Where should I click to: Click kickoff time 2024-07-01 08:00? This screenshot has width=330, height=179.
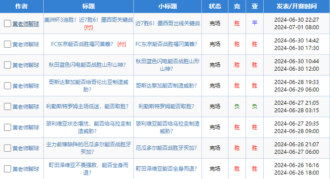coord(296,27)
